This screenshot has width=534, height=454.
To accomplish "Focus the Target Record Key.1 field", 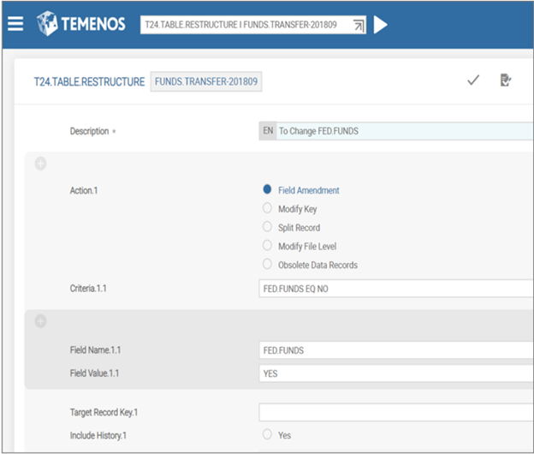I will 395,413.
